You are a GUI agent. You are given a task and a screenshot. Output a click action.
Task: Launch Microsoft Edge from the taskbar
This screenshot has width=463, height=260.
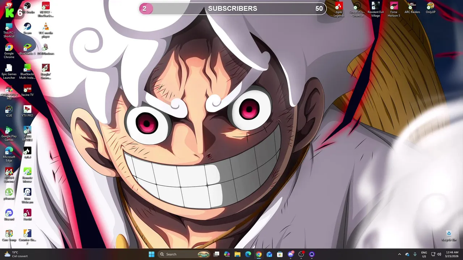tap(248, 254)
